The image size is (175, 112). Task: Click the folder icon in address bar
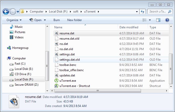[x=22, y=12]
